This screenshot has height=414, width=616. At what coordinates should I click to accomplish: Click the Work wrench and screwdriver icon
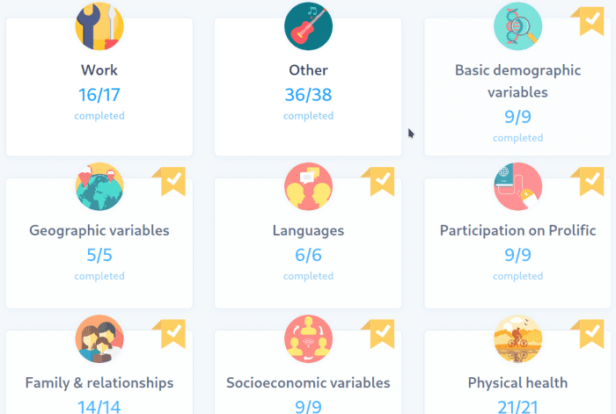[x=99, y=25]
